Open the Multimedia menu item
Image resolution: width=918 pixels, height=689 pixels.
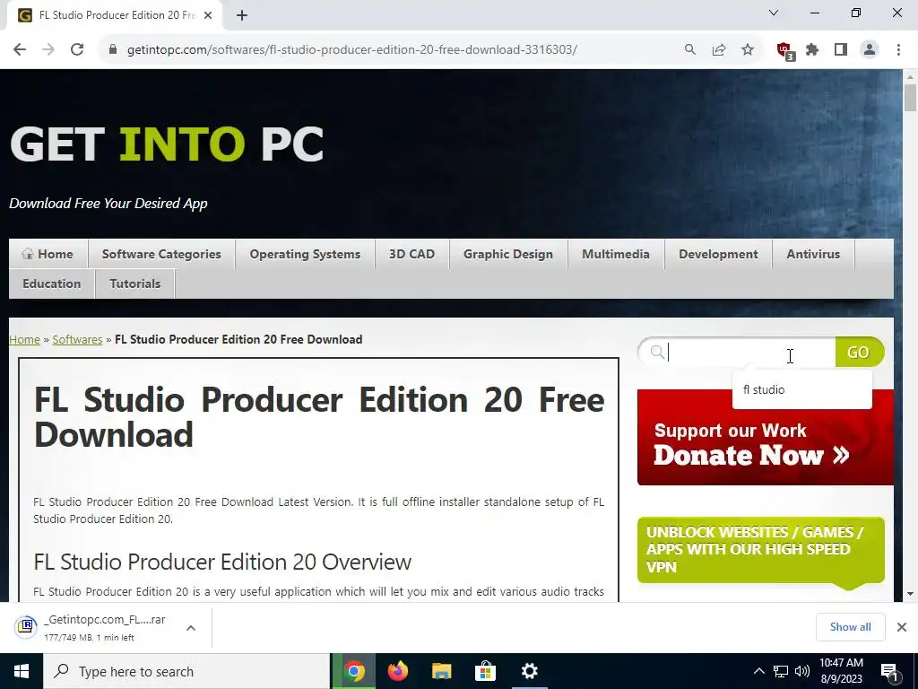tap(616, 254)
